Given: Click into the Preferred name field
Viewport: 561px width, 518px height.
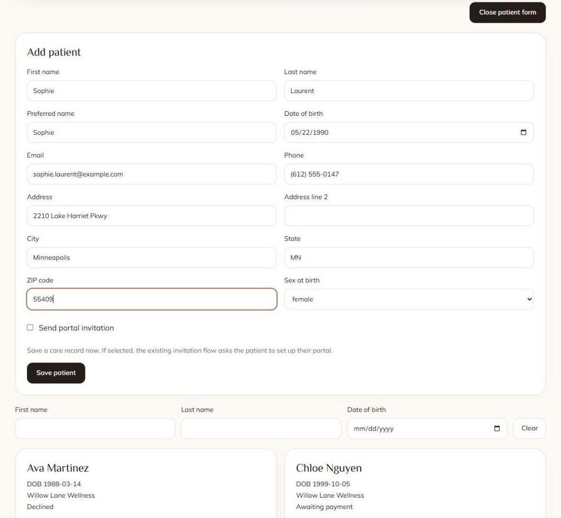Looking at the screenshot, I should tap(151, 132).
